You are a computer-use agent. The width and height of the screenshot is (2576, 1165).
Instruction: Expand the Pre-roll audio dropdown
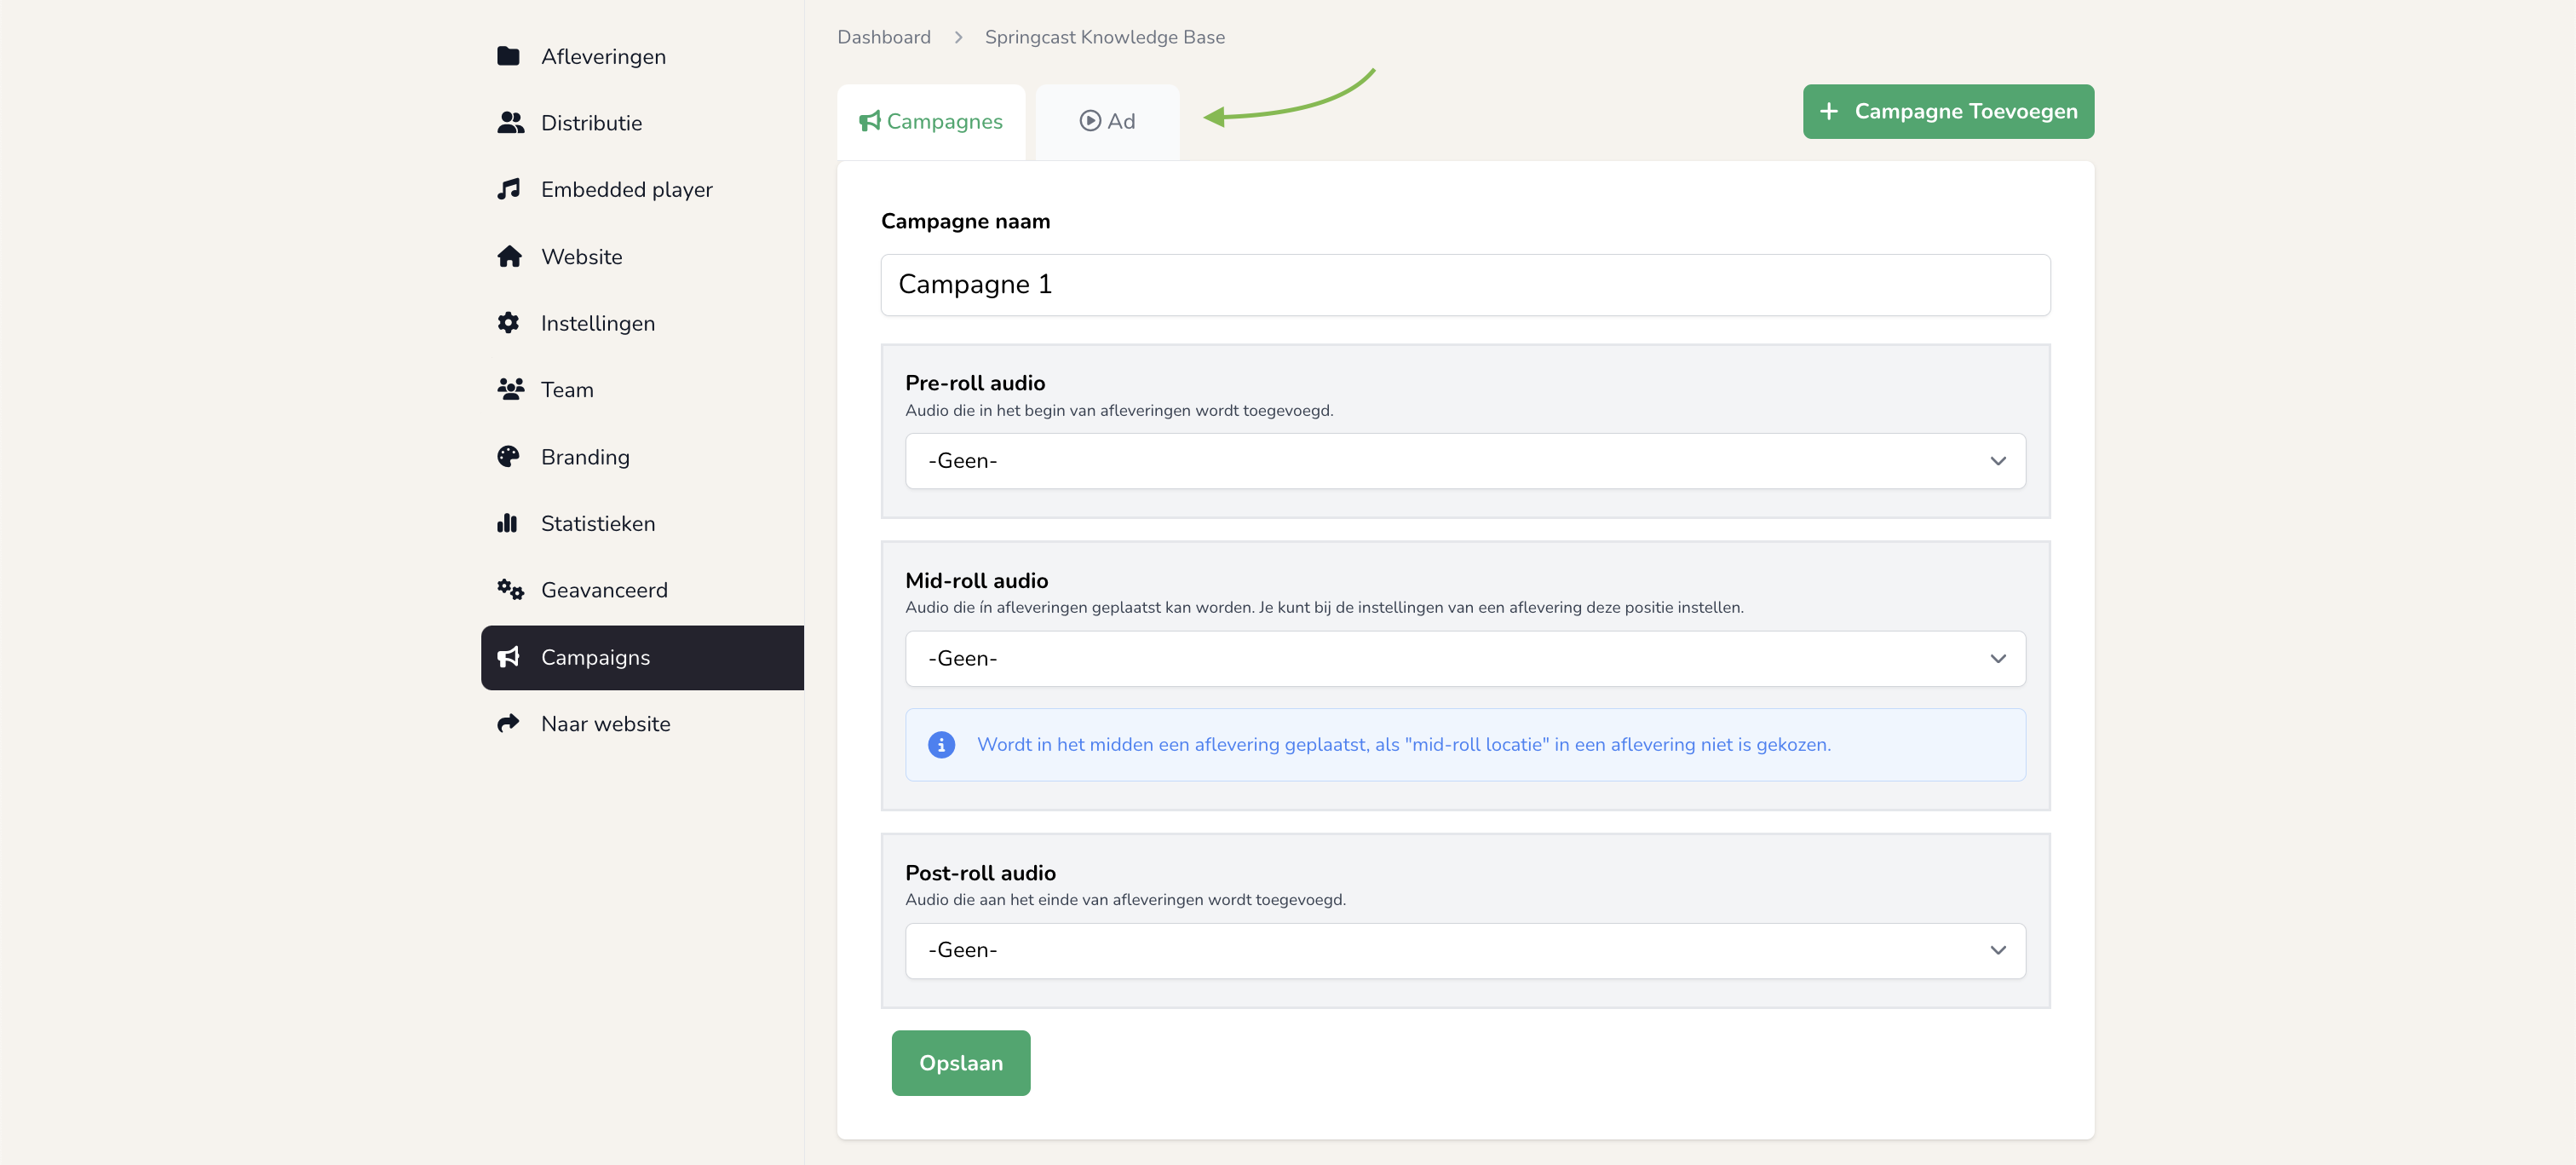tap(1465, 460)
